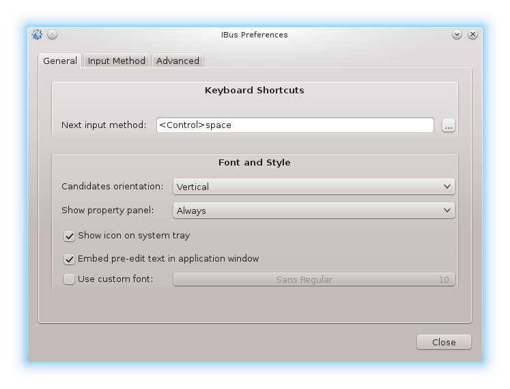Click the round sticky button in title bar
Viewport: 510px width, 389px height.
pyautogui.click(x=52, y=34)
